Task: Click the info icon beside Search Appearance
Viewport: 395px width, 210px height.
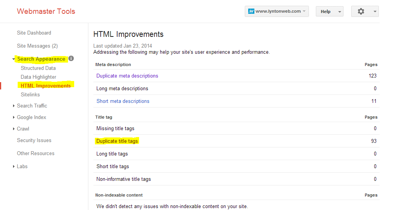Action: point(71,58)
